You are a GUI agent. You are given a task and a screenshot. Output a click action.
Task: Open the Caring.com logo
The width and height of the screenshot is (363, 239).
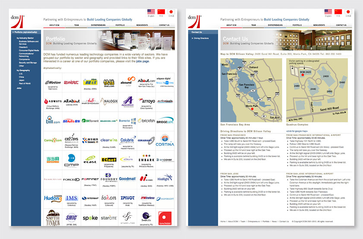[x=53, y=140]
